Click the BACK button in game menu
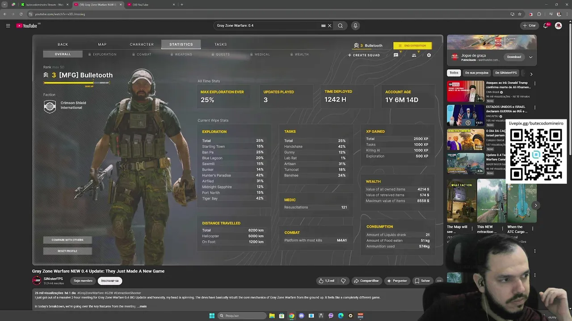572x321 pixels. pos(63,44)
